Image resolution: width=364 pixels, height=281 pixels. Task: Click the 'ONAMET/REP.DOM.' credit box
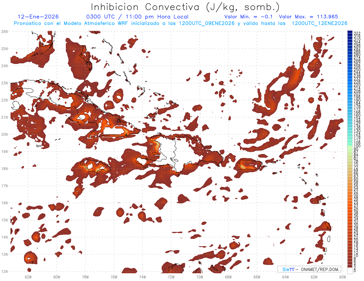click(309, 269)
